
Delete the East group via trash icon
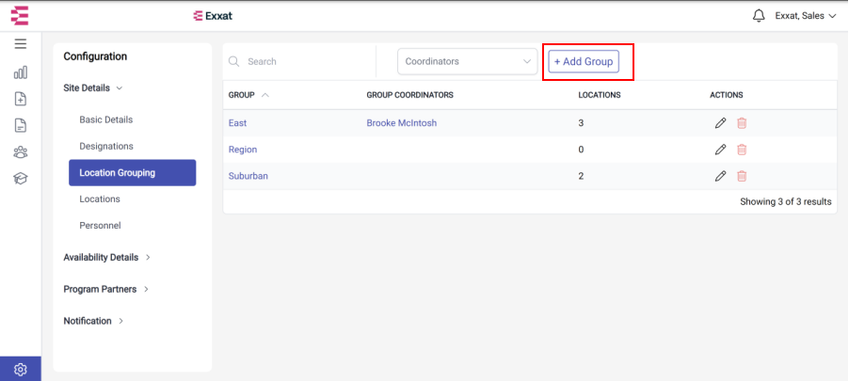742,123
